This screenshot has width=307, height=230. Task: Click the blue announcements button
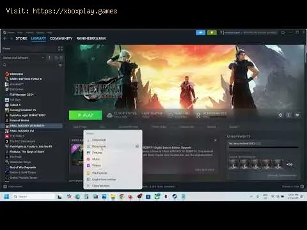[x=201, y=33]
